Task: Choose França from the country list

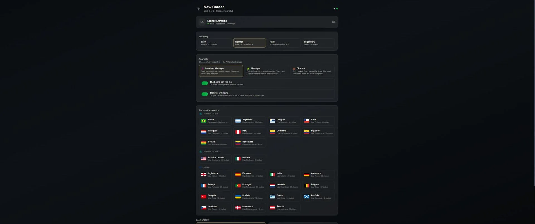Action: pyautogui.click(x=215, y=186)
